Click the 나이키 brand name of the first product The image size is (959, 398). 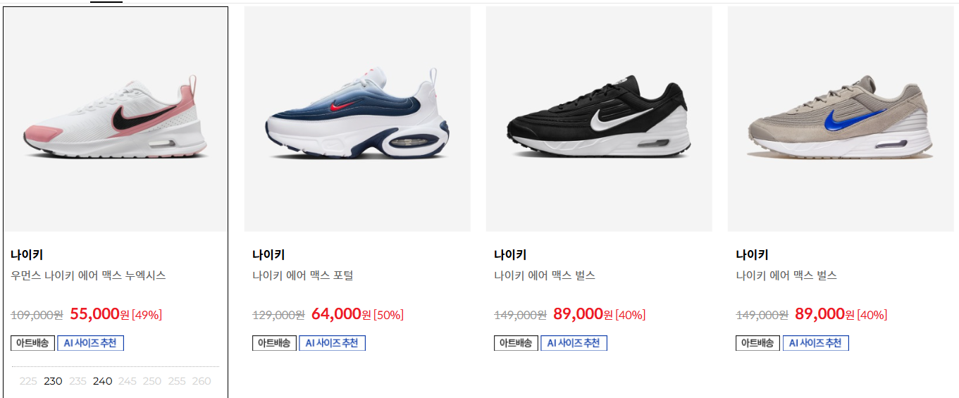coord(27,255)
